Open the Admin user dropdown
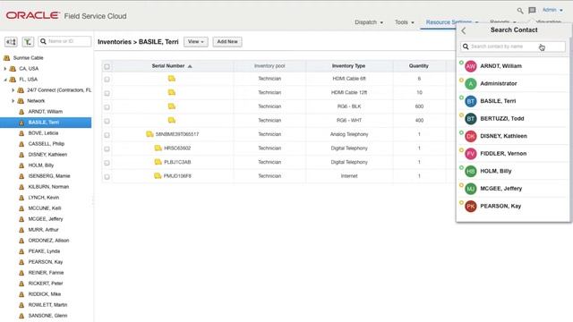Screen dimensions: 573x322 pyautogui.click(x=552, y=10)
